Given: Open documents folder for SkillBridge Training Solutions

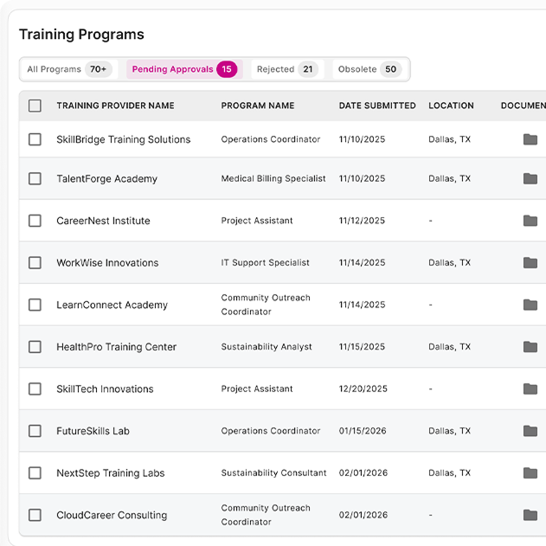Looking at the screenshot, I should tap(530, 139).
